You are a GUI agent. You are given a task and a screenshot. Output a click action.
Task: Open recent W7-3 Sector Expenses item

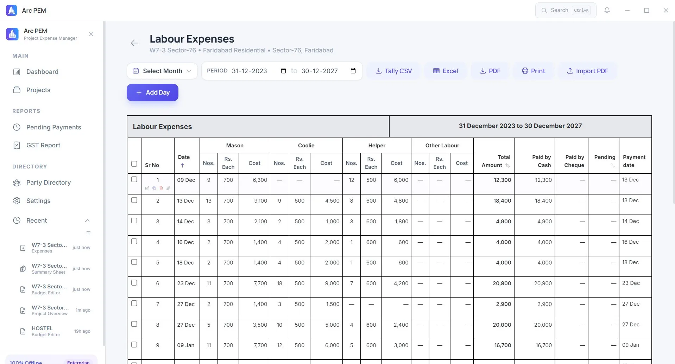pos(56,248)
